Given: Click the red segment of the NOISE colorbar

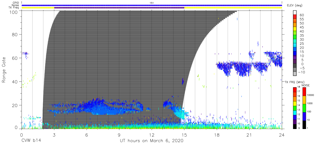Looking at the screenshot, I should (x=304, y=92).
